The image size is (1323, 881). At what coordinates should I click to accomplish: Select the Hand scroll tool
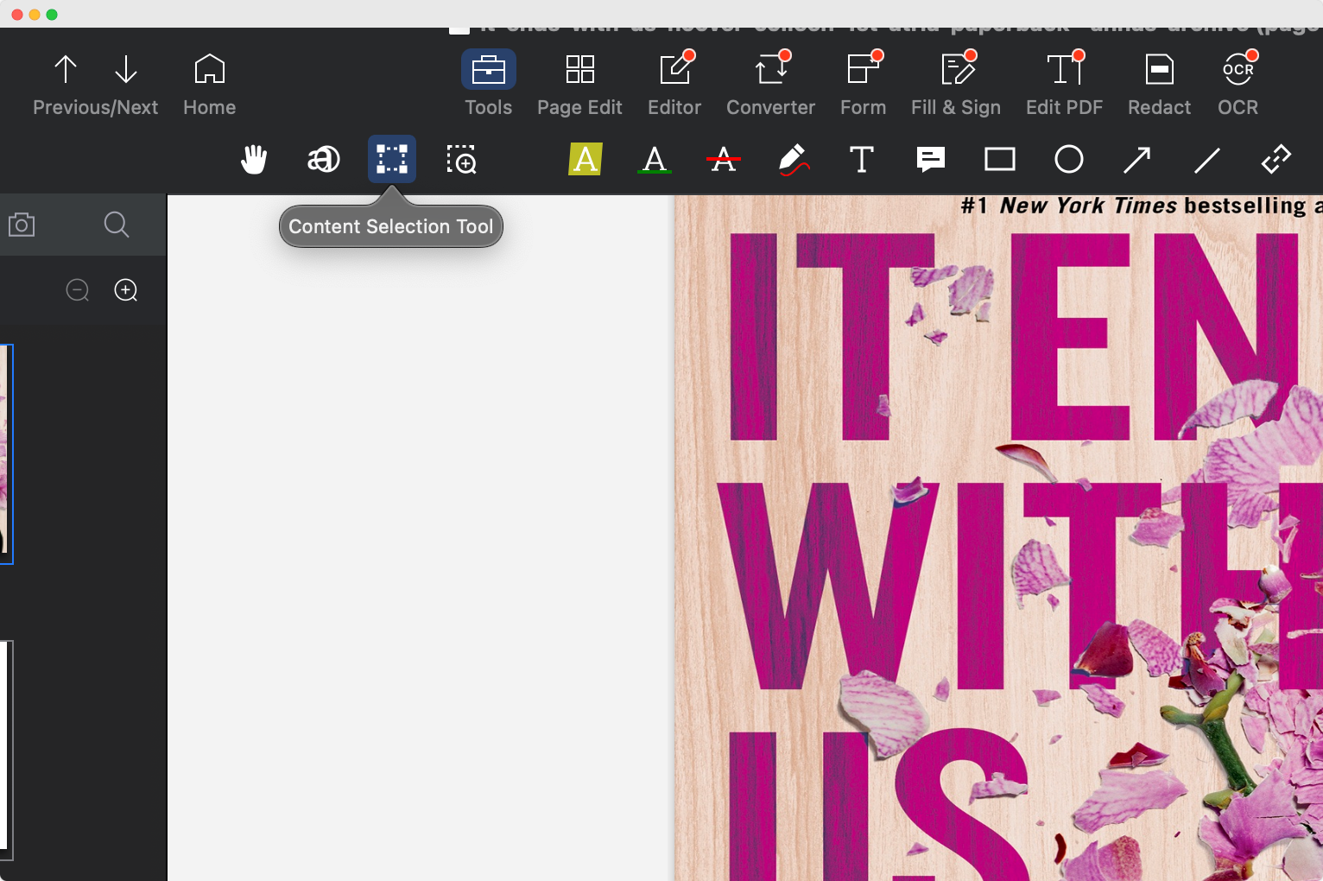tap(254, 160)
